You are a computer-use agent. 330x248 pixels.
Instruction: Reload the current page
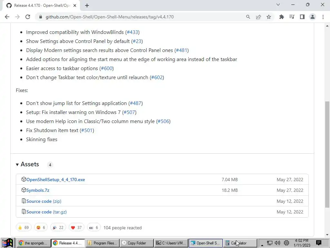pyautogui.click(x=28, y=17)
